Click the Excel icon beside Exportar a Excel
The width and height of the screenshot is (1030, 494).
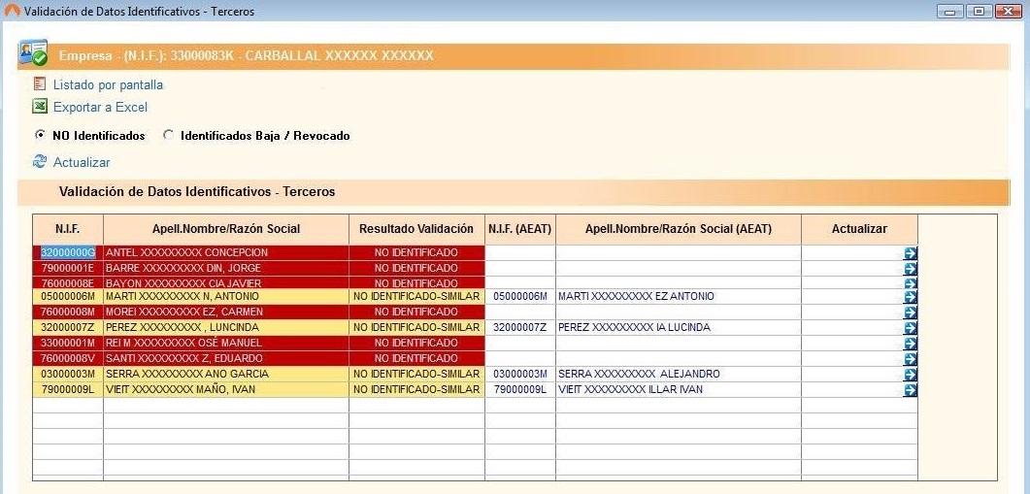[x=40, y=107]
